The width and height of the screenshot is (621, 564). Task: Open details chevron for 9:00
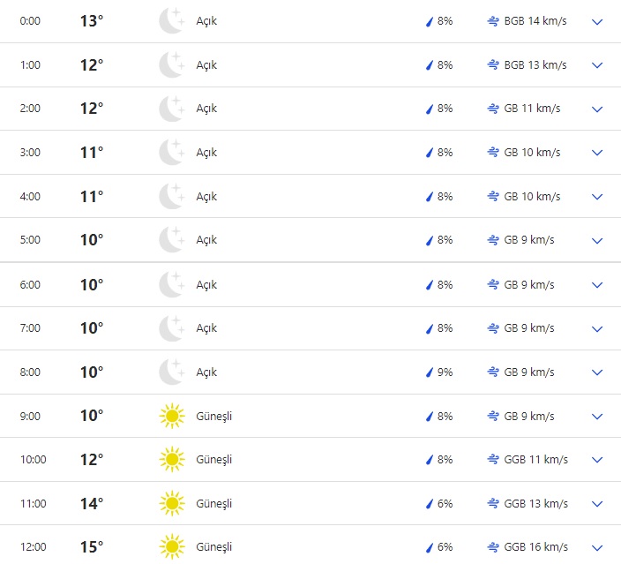[x=597, y=416]
